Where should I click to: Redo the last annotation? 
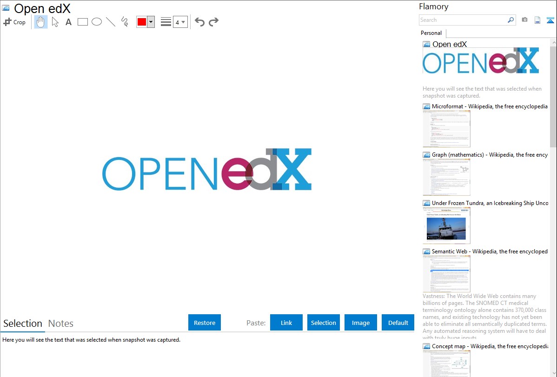tap(213, 22)
